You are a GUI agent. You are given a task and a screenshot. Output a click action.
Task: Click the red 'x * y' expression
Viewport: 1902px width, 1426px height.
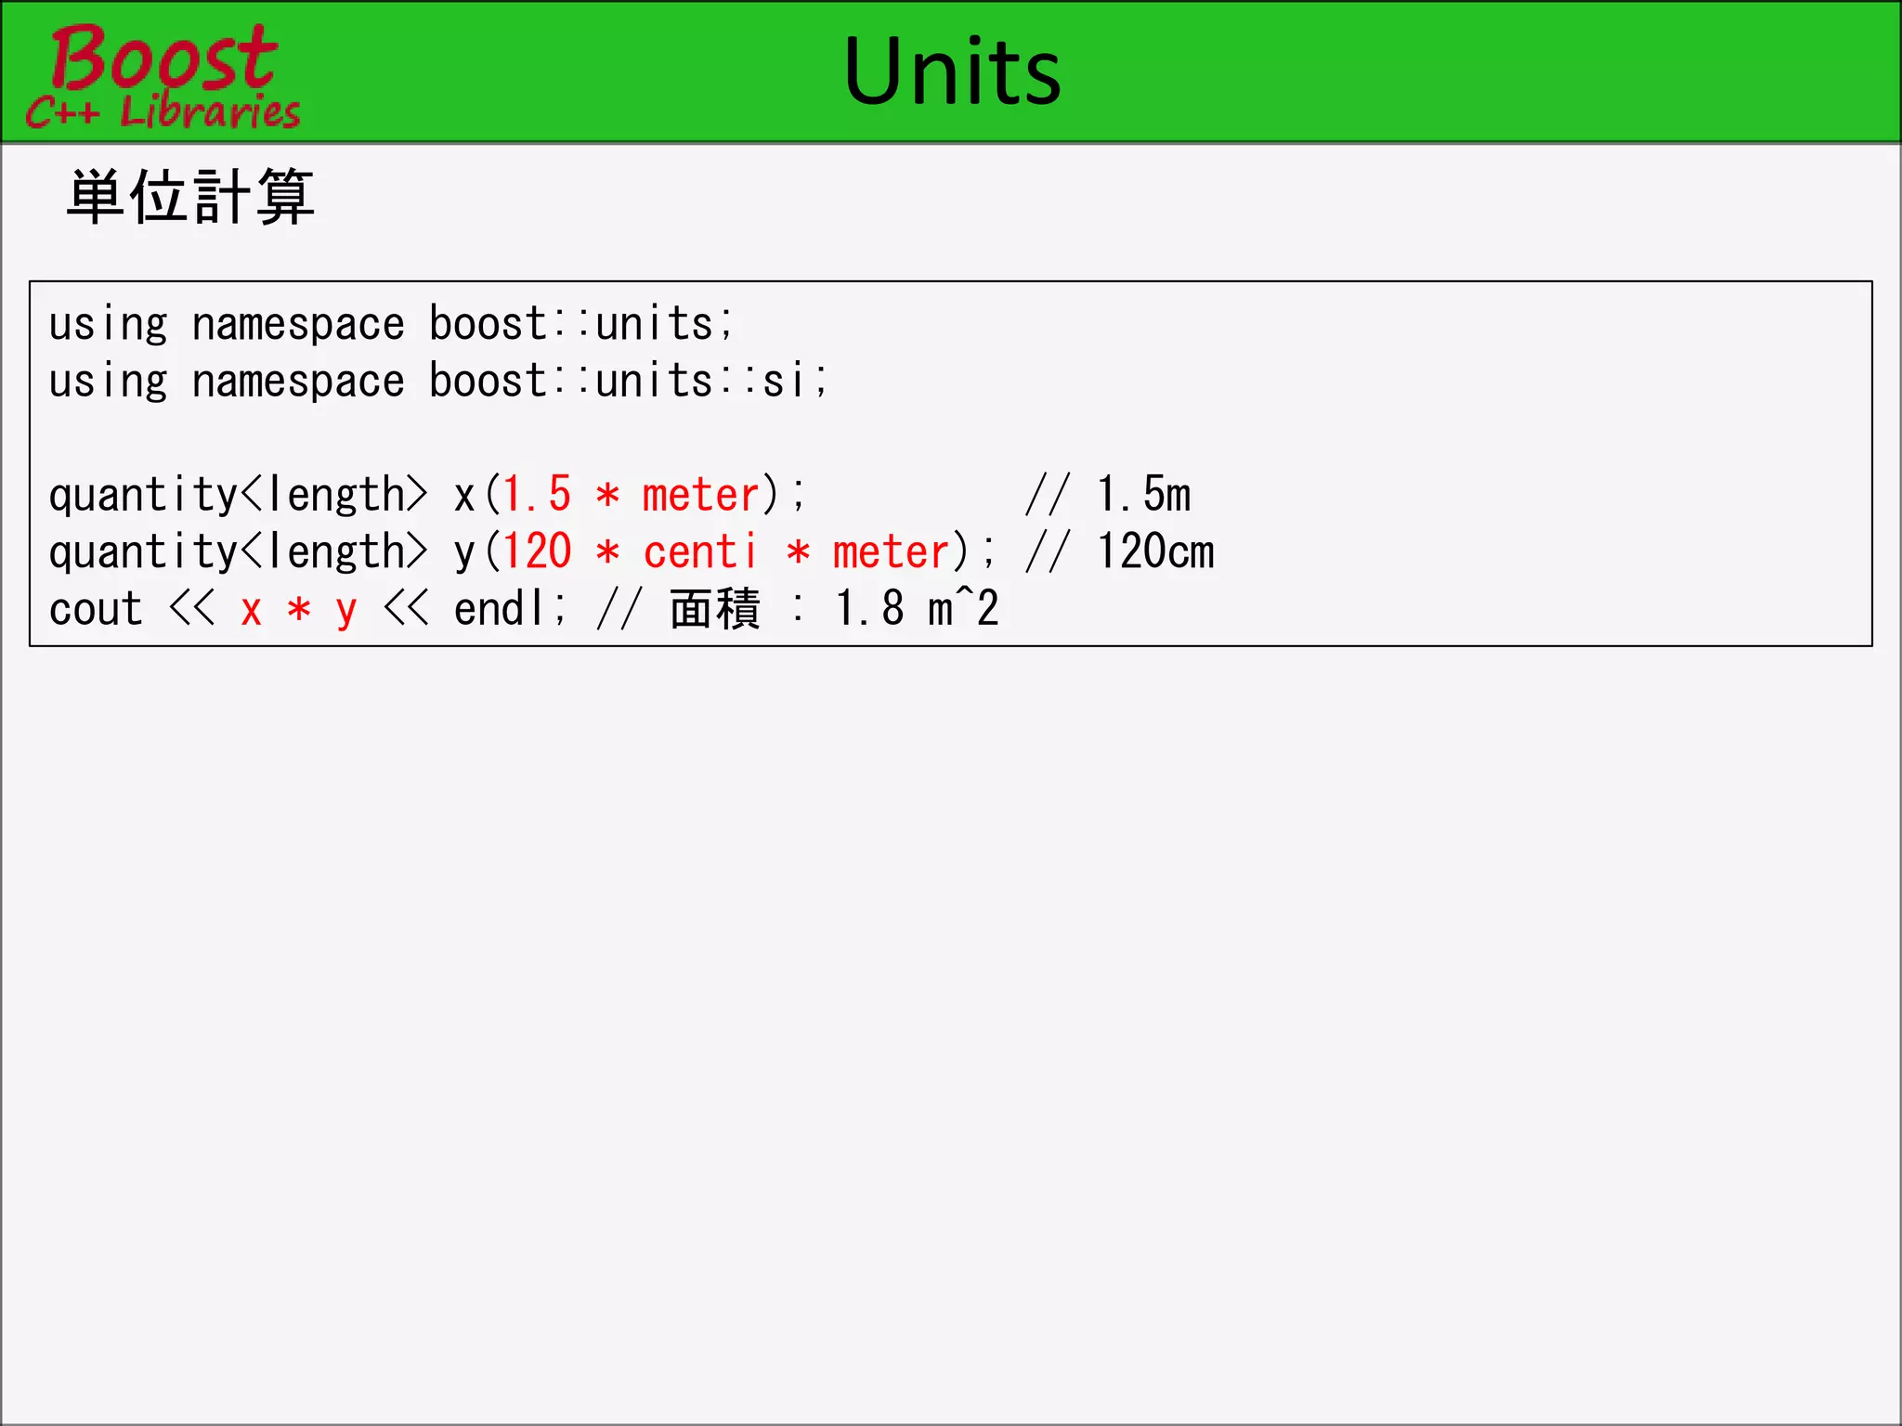click(298, 611)
